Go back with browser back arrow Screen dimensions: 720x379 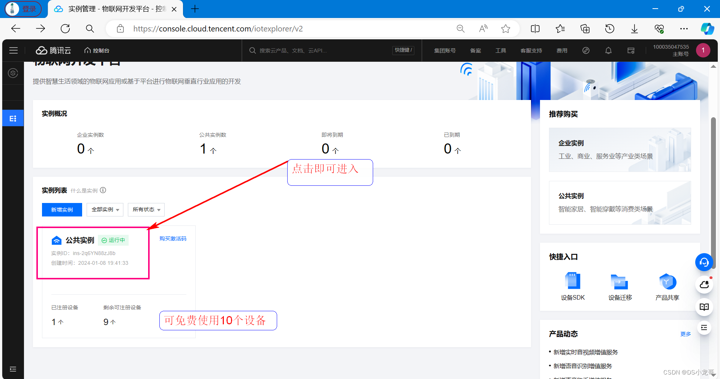(16, 28)
